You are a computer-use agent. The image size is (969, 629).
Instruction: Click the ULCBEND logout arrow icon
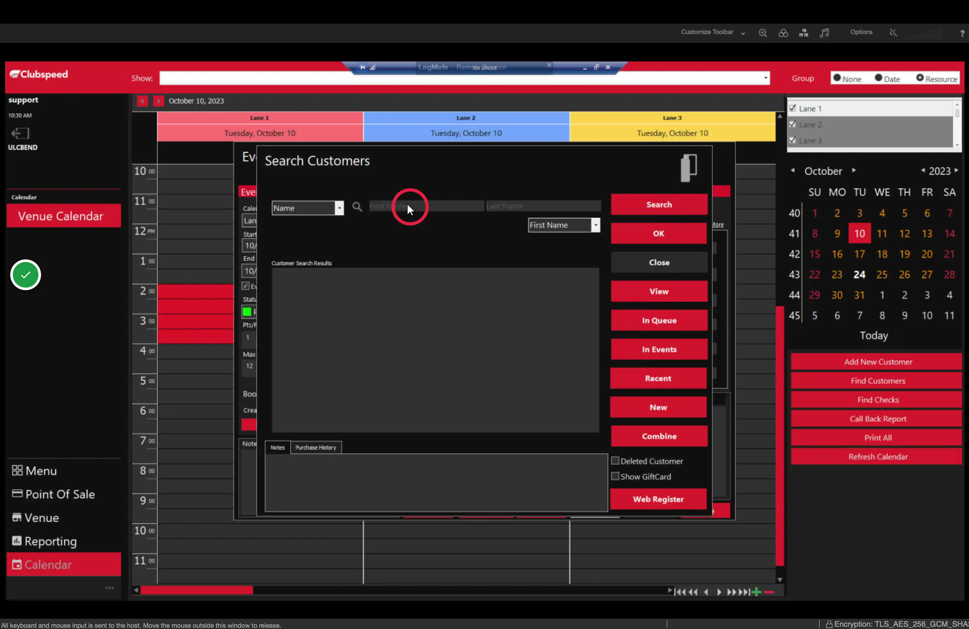(x=20, y=134)
